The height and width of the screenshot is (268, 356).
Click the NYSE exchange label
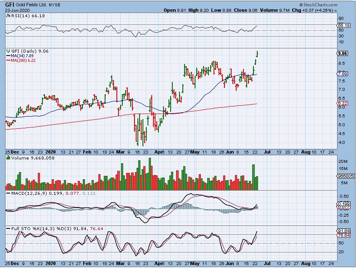coord(55,5)
